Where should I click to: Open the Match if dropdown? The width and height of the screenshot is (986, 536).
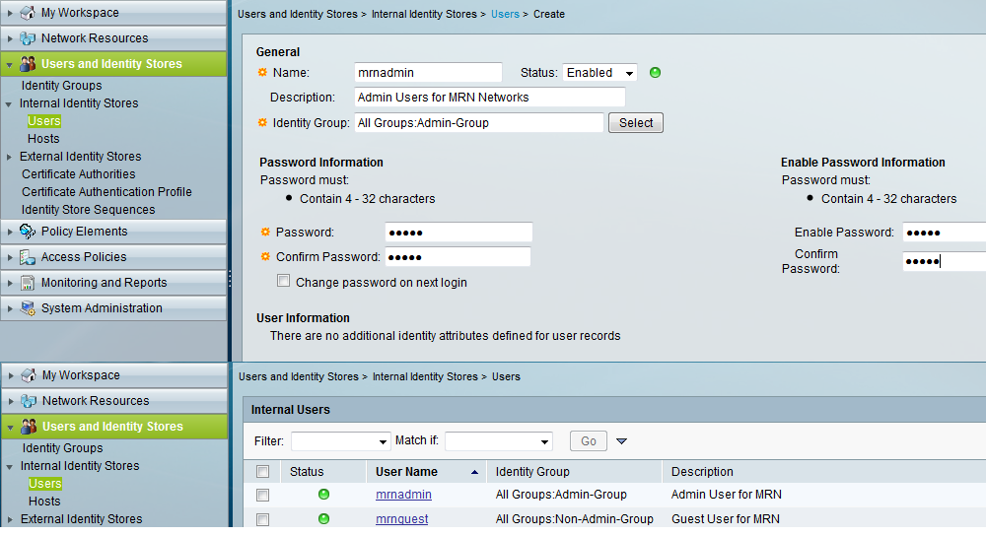(x=498, y=441)
